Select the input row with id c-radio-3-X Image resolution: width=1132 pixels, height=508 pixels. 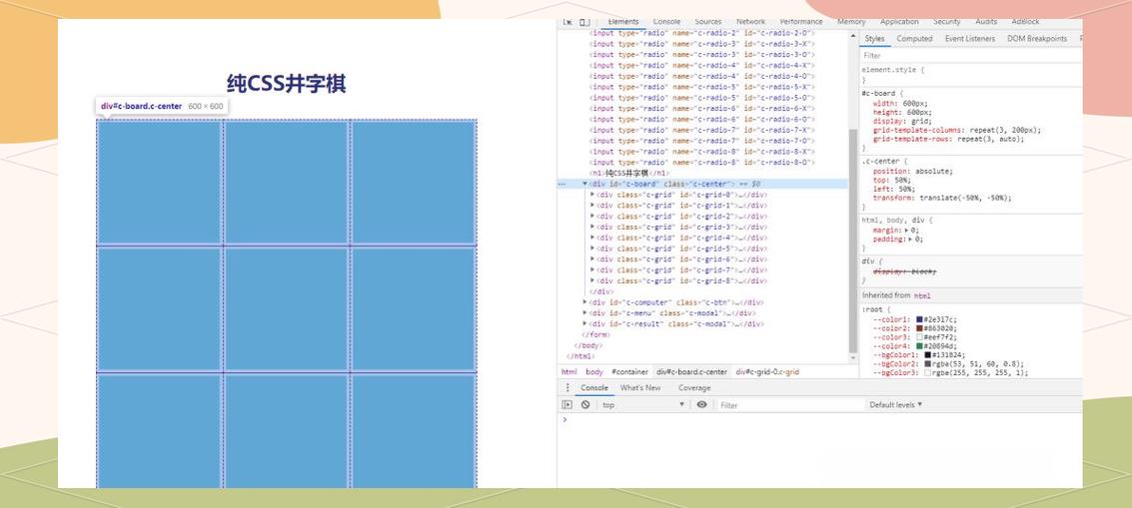[701, 43]
